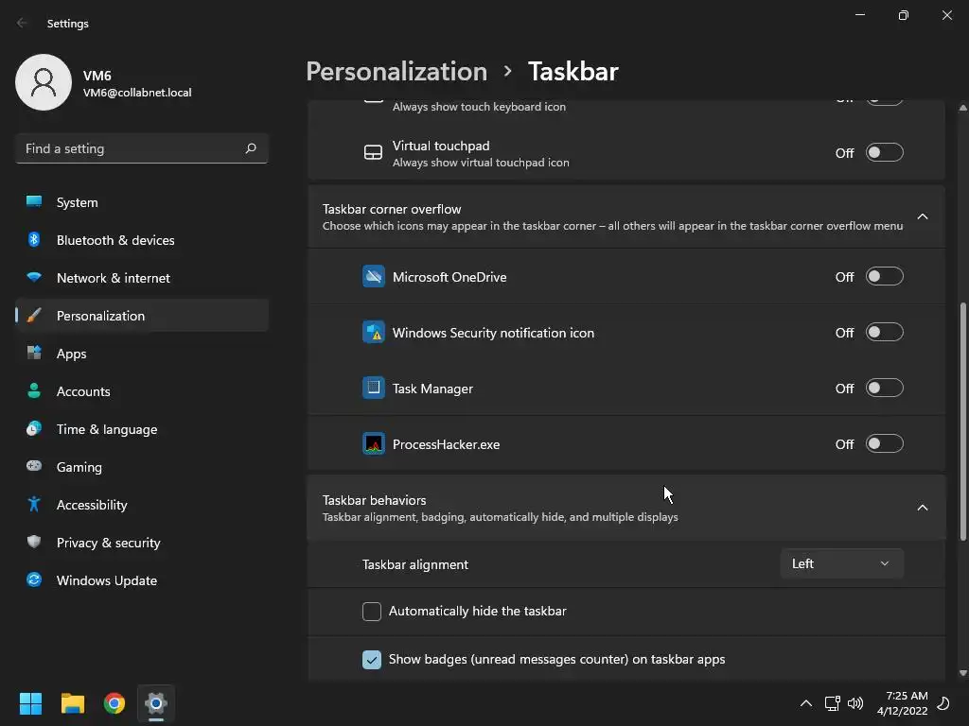
Task: Open the Taskbar alignment dropdown
Action: click(x=841, y=564)
